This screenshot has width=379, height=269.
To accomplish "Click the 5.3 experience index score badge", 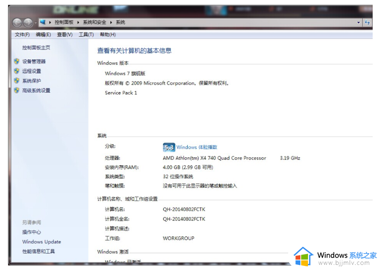I will 169,147.
